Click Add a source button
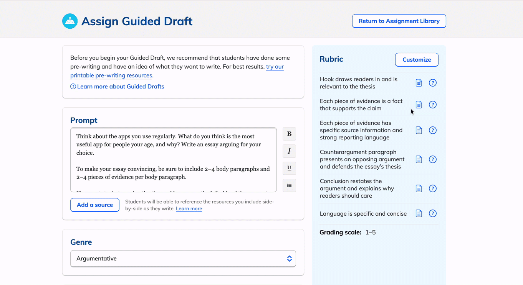The height and width of the screenshot is (285, 523). (x=95, y=205)
